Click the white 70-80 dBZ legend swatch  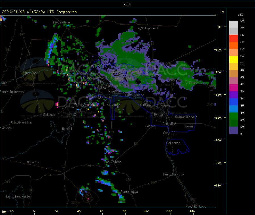[x=233, y=24]
